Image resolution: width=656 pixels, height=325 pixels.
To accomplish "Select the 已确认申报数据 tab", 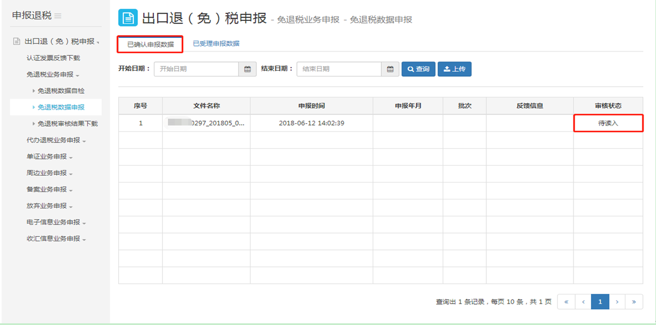I will coord(150,44).
